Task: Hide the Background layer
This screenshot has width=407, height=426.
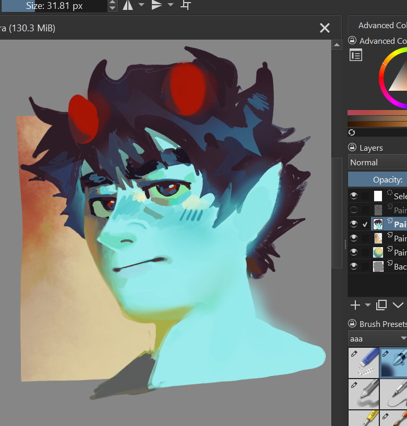Action: point(354,266)
